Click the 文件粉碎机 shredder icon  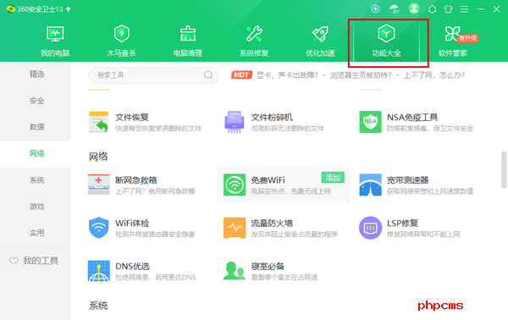point(235,122)
